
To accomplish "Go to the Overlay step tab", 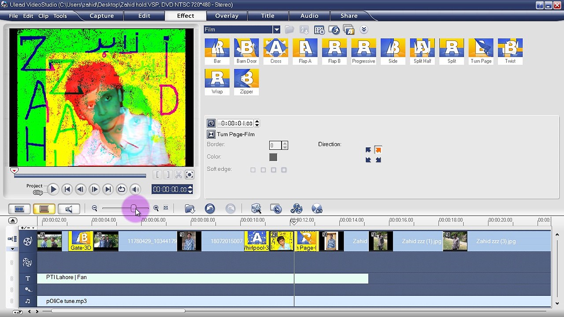I will tap(227, 16).
